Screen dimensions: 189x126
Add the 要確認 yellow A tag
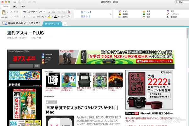123,14
